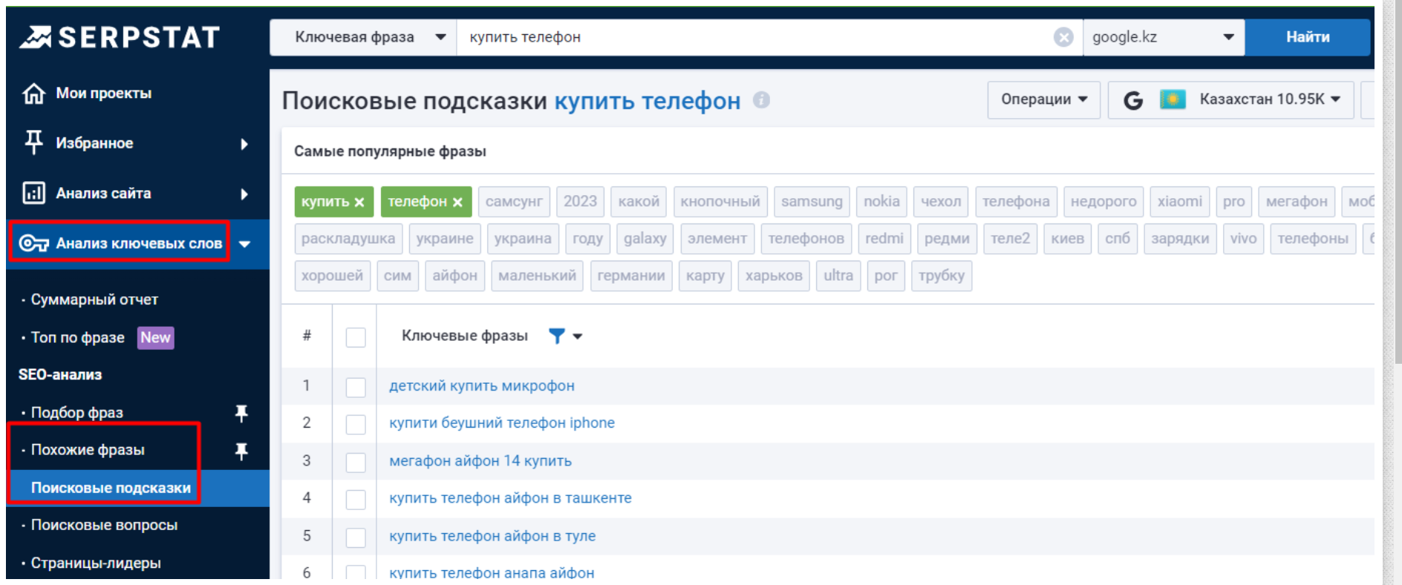The width and height of the screenshot is (1402, 585).
Task: Check the row for купити беушний телефон iphone
Action: tap(356, 424)
